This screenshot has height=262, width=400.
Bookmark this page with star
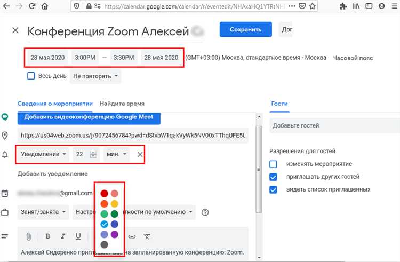(313, 6)
